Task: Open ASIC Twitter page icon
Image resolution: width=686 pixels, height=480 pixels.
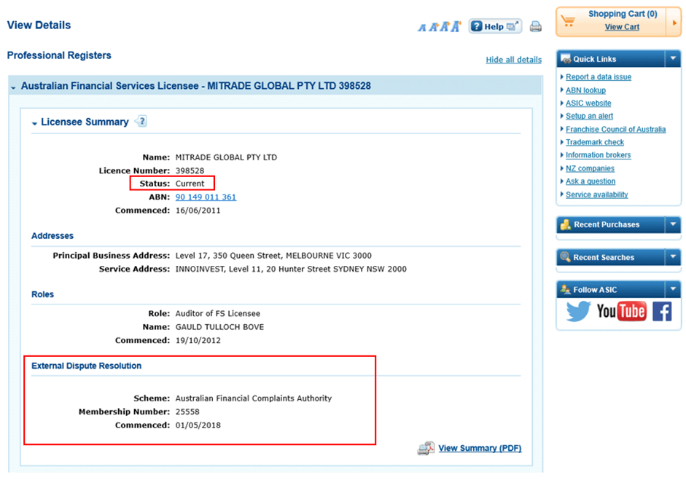Action: click(x=578, y=312)
